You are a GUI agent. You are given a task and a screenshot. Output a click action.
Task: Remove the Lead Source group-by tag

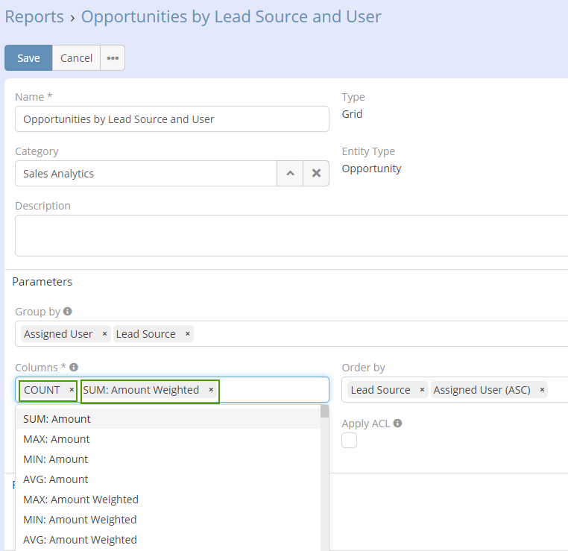click(187, 334)
